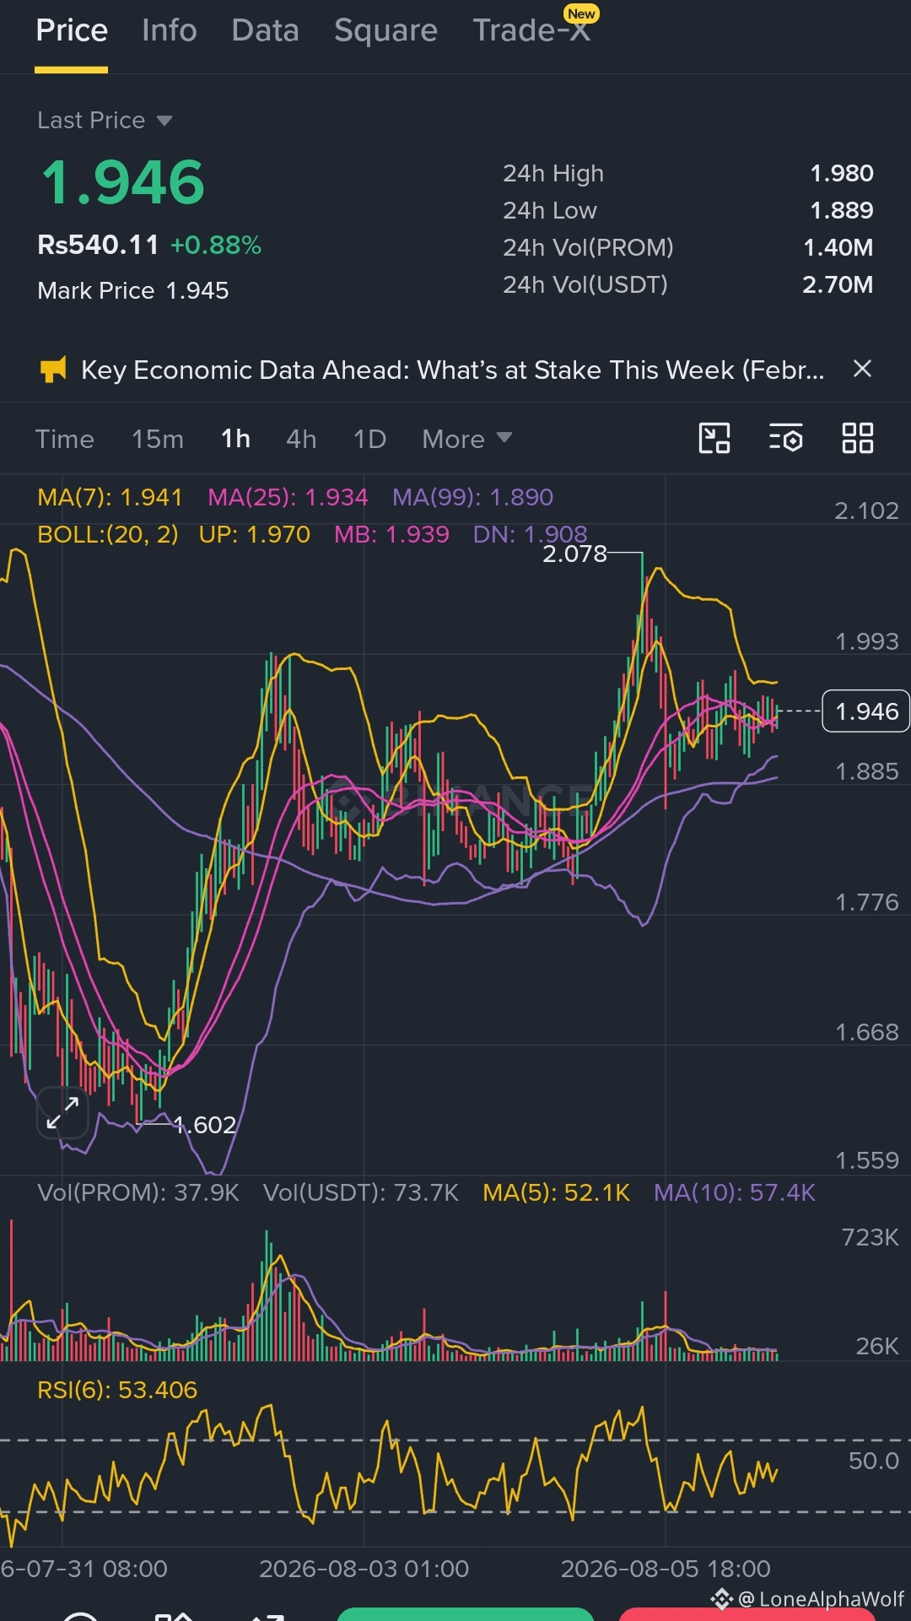Tap the MA(7): 1.941 indicator label

110,497
